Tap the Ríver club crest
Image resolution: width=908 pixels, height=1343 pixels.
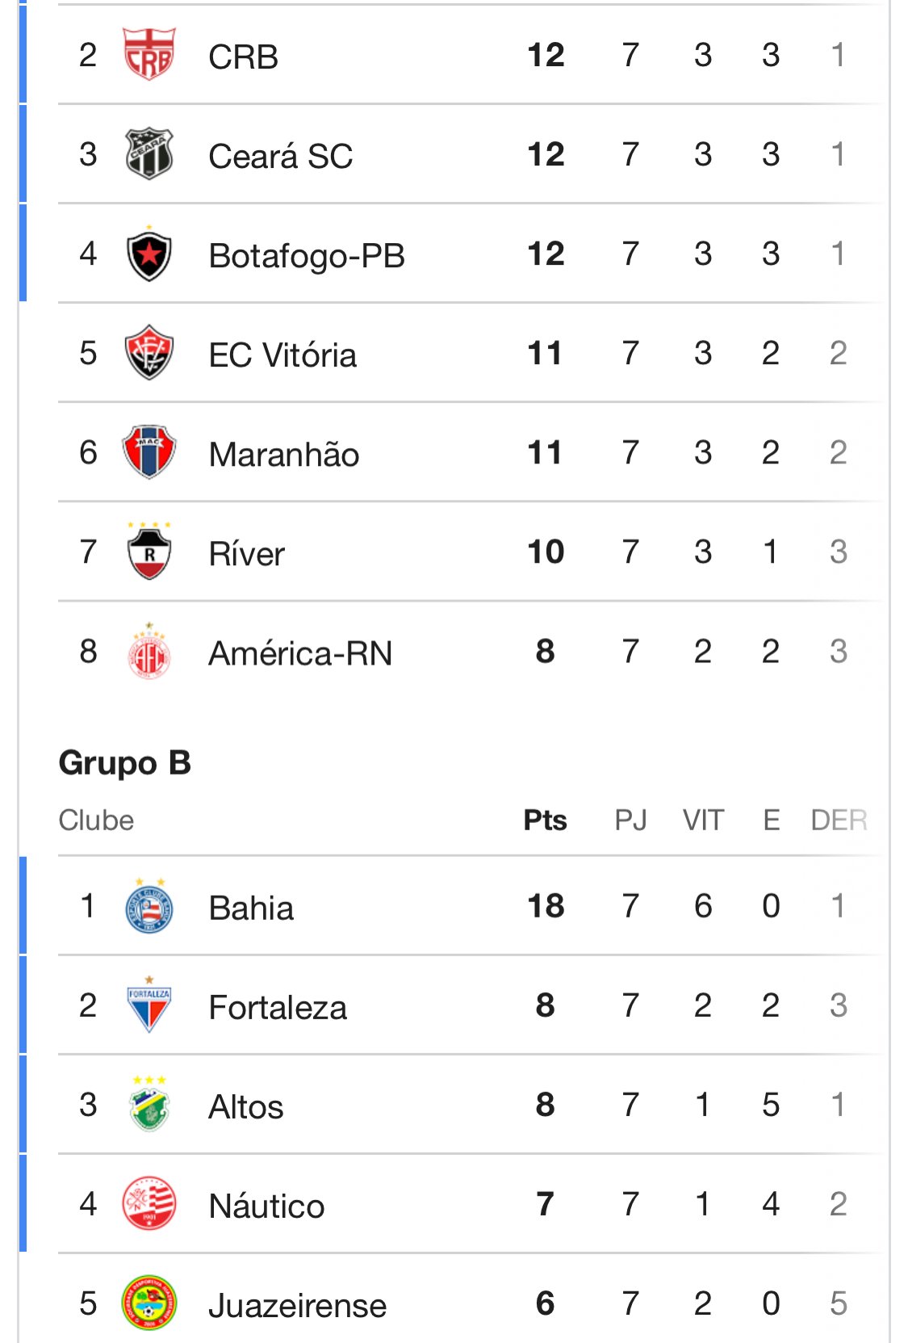(149, 551)
